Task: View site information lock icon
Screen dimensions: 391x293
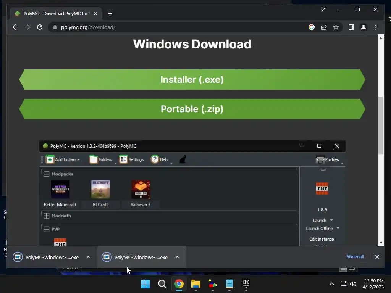Action: point(55,27)
